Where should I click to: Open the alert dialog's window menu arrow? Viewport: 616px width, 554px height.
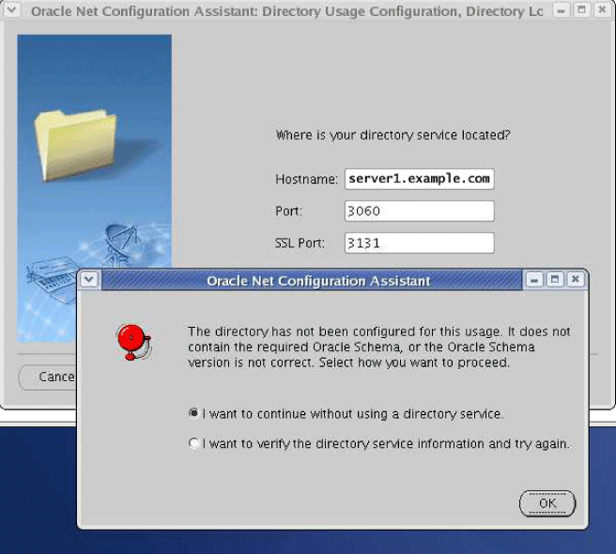point(88,280)
